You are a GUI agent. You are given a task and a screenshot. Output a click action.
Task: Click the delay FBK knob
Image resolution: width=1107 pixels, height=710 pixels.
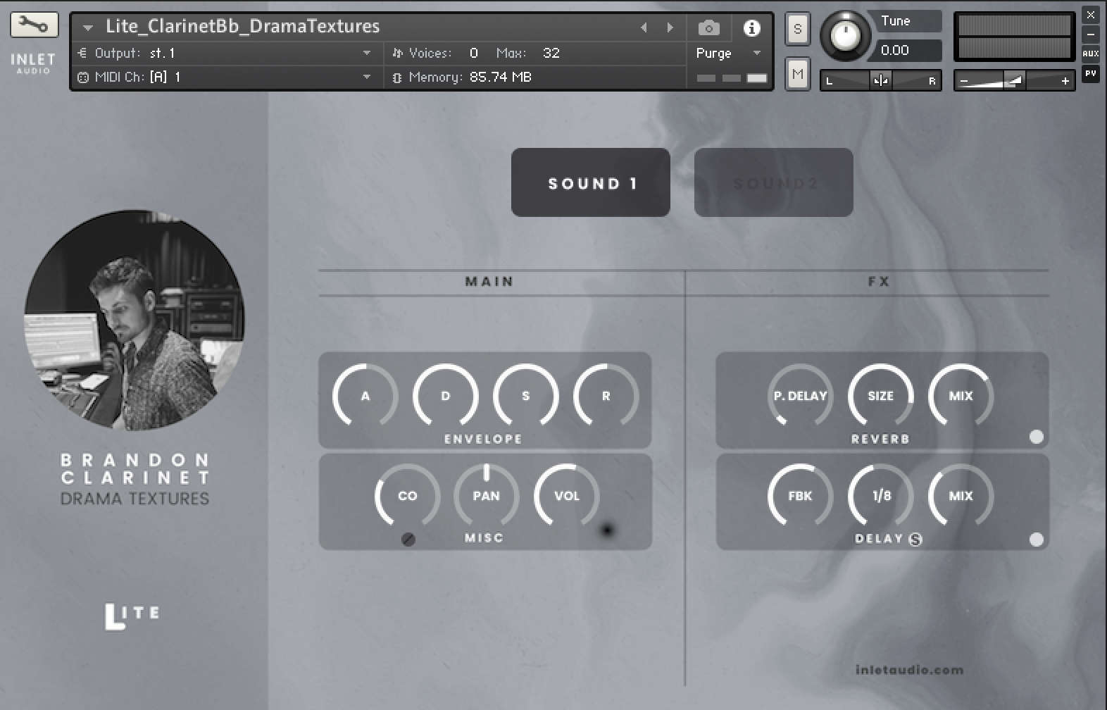click(800, 495)
